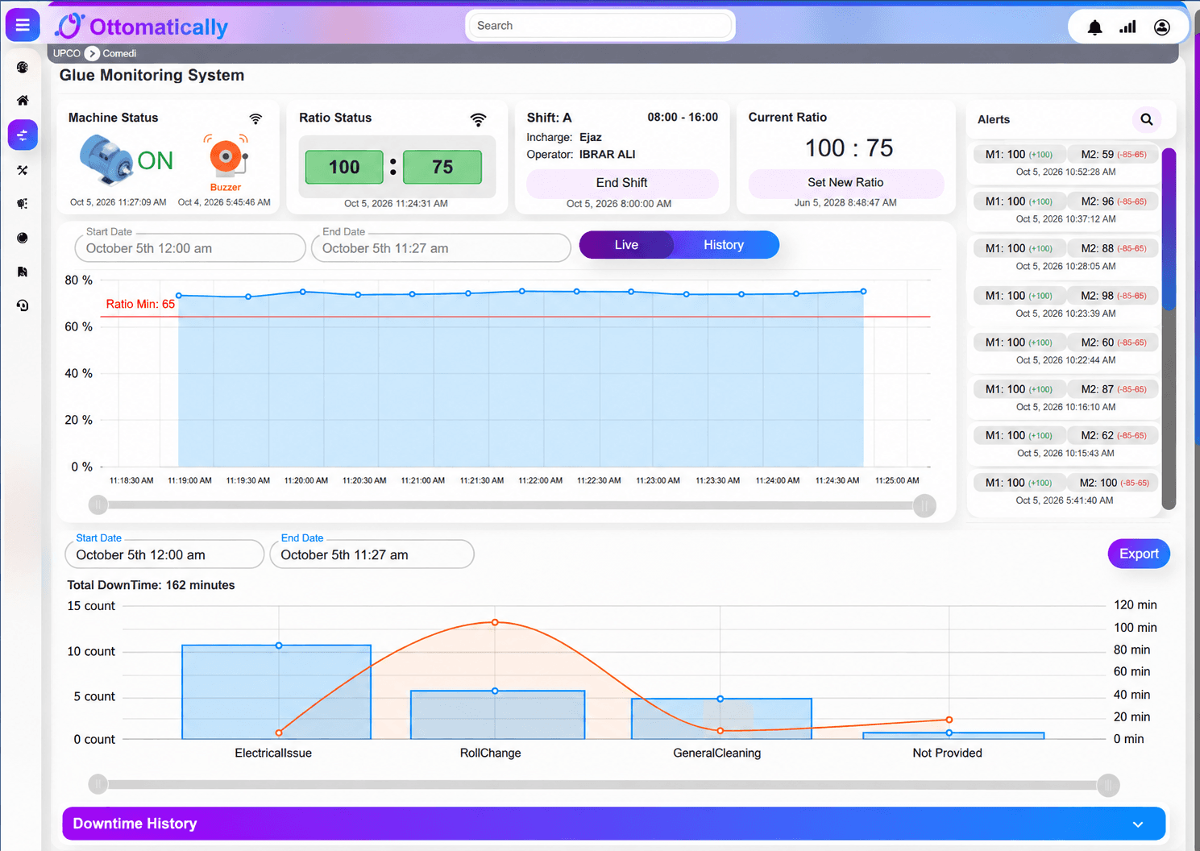Screen dimensions: 1200x851
Task: Click the blue motor machine icon
Action: (x=107, y=159)
